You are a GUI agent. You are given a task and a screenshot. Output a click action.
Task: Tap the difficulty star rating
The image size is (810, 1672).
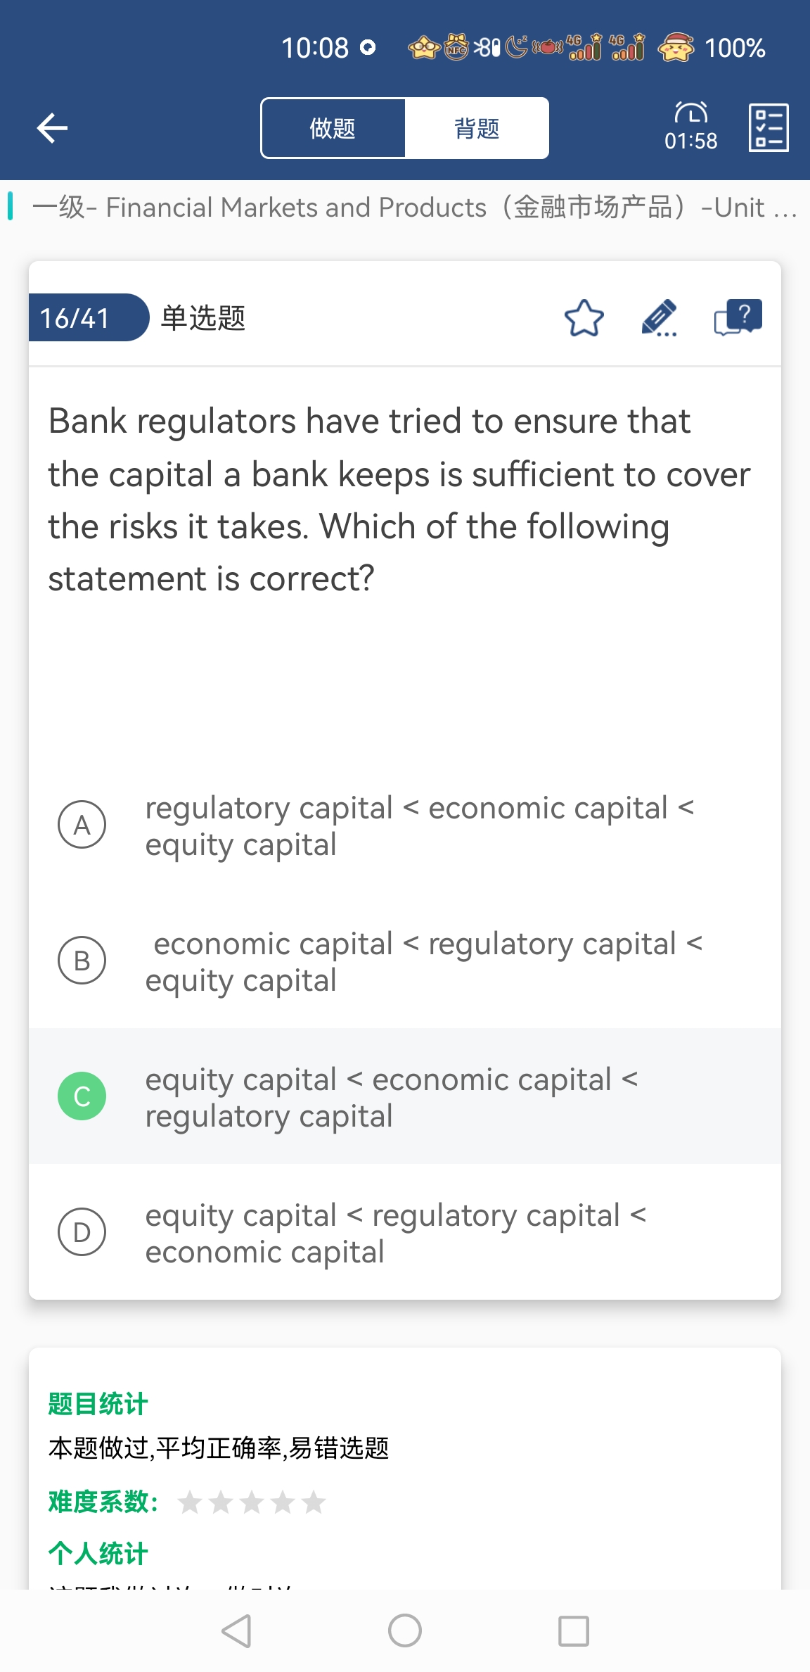(x=251, y=1503)
